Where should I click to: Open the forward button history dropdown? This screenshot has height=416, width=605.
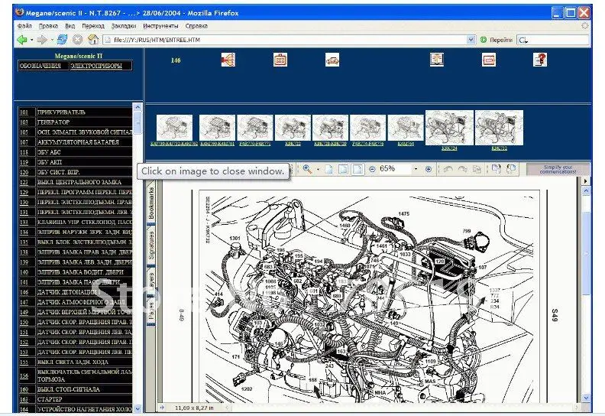coord(52,40)
